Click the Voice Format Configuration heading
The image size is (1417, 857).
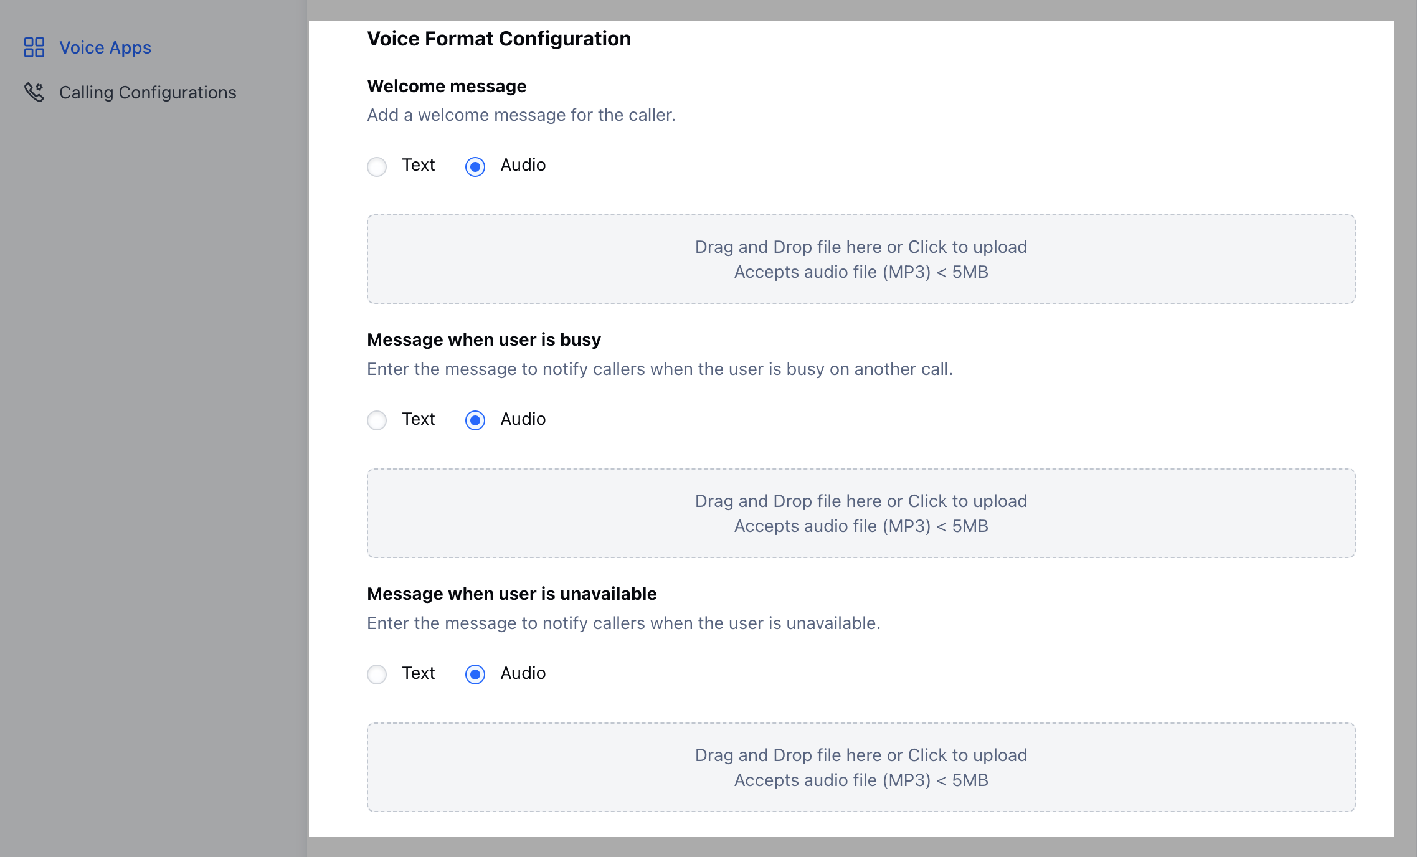[499, 39]
